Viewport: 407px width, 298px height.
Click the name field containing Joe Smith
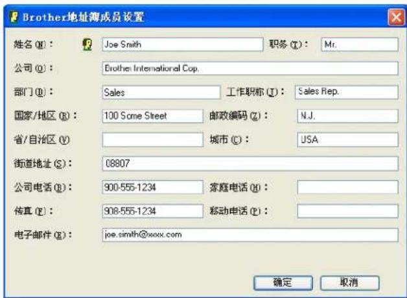point(183,44)
